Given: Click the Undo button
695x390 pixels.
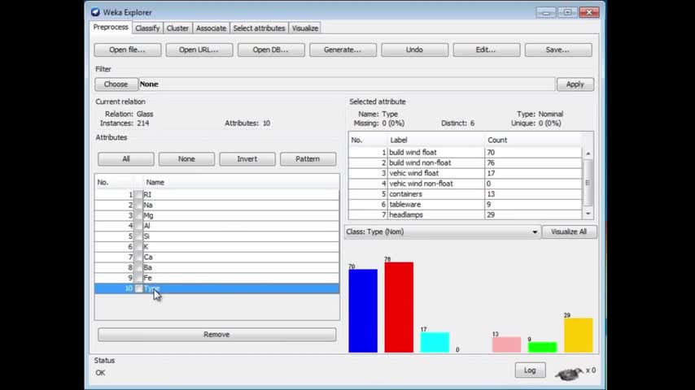Looking at the screenshot, I should point(414,50).
